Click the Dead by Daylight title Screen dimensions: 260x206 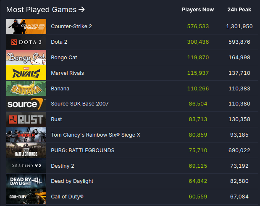[x=72, y=181]
